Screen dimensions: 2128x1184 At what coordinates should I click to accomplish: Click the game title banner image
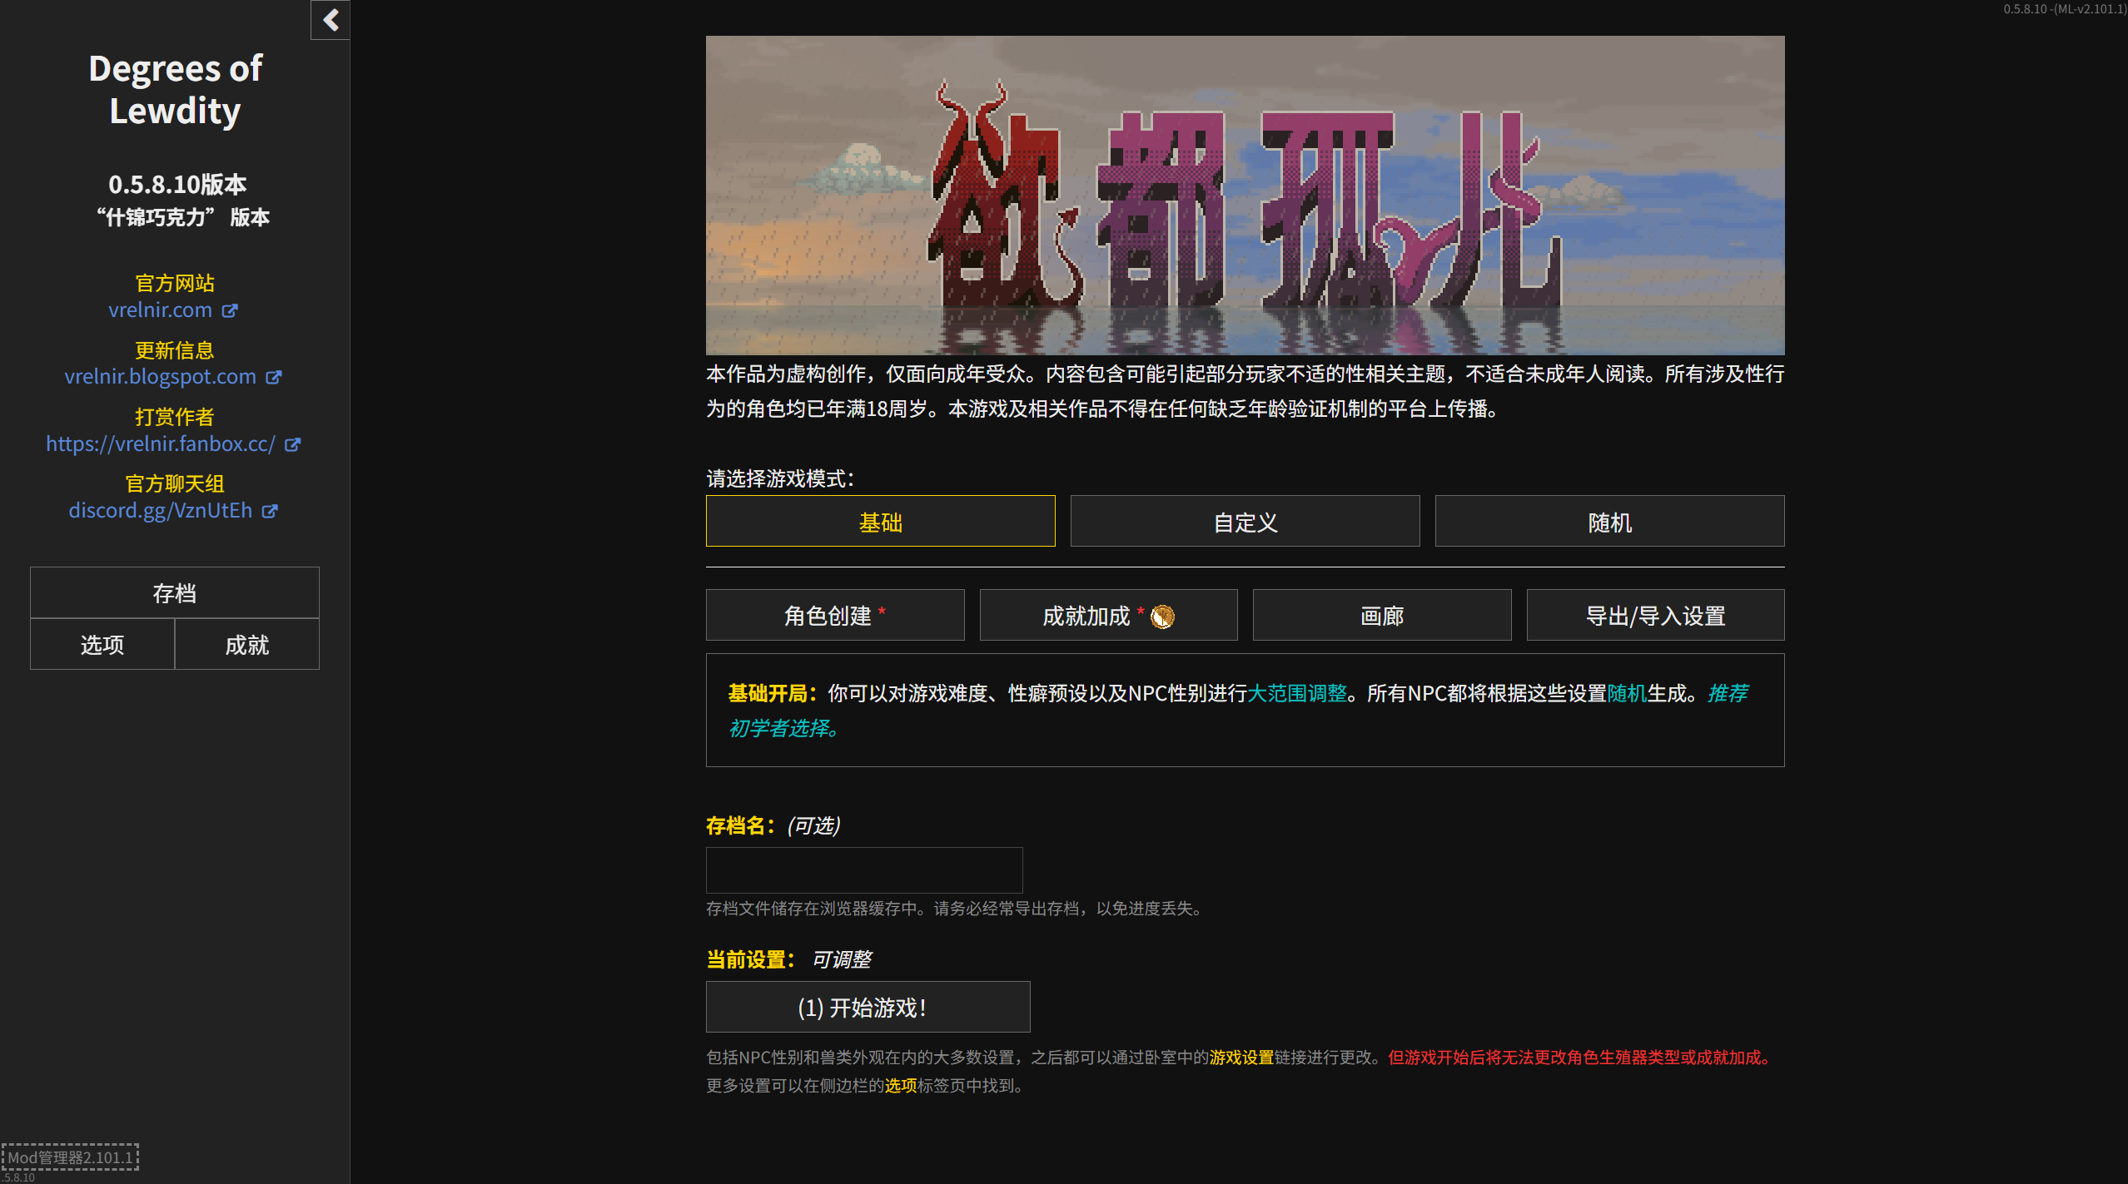1245,195
